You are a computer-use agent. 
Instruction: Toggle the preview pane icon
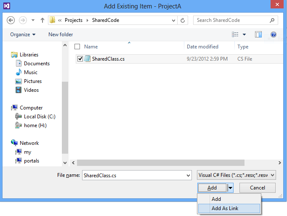pyautogui.click(x=258, y=35)
